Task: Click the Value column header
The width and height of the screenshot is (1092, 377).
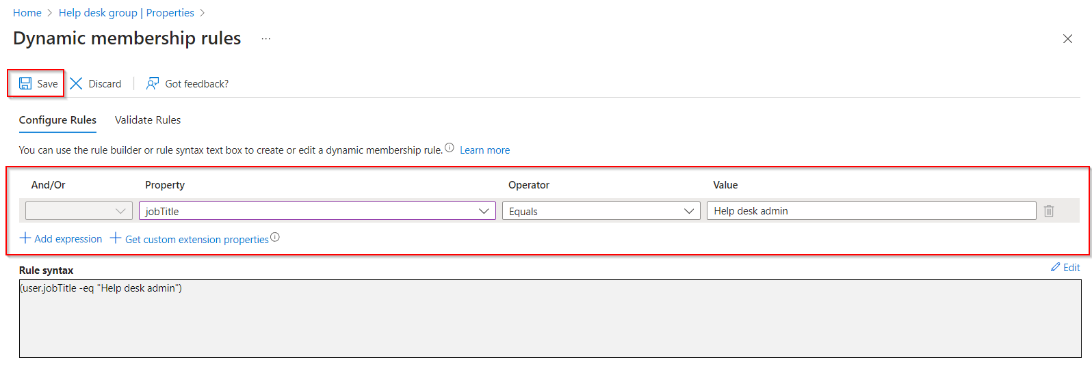Action: click(725, 185)
